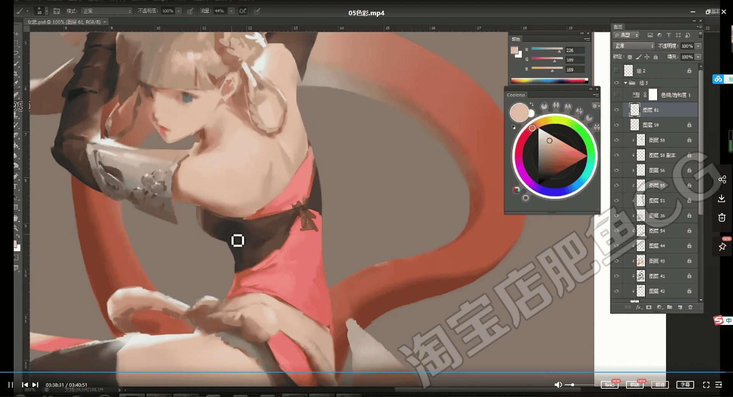
Task: Filter layers by smart object icon
Action: coord(688,35)
